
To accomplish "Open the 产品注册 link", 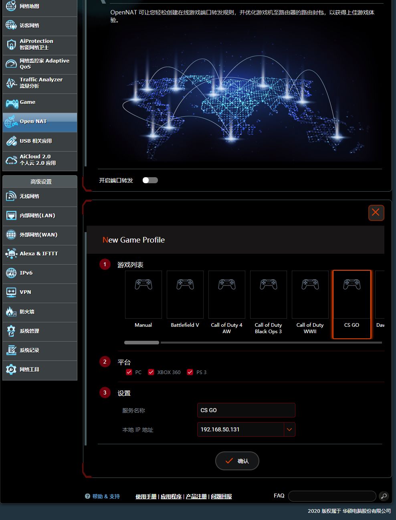I will coord(196,497).
